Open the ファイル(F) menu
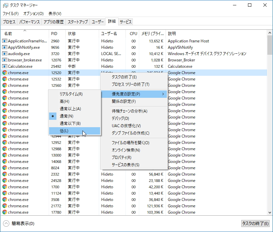The image size is (273, 232). [x=11, y=14]
